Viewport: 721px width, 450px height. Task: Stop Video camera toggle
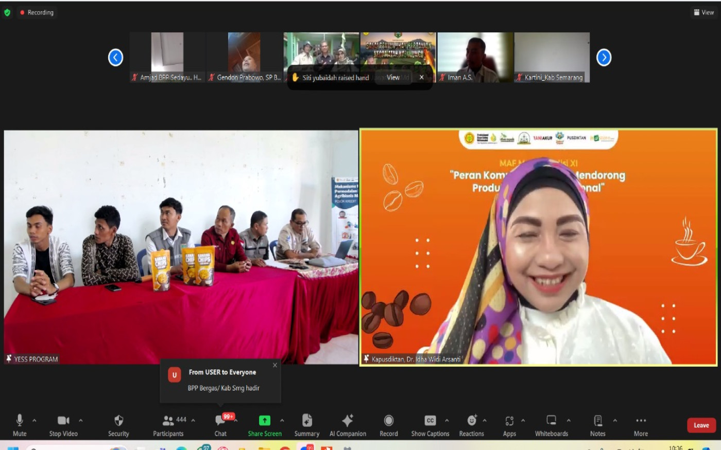click(63, 425)
